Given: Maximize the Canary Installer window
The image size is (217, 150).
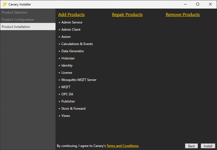Looking at the screenshot, I should click(x=198, y=4).
